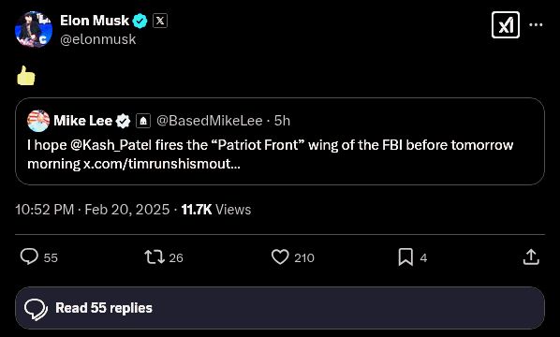Click the Grok xAI icon
Screen dimensions: 560x337
[x=506, y=25]
